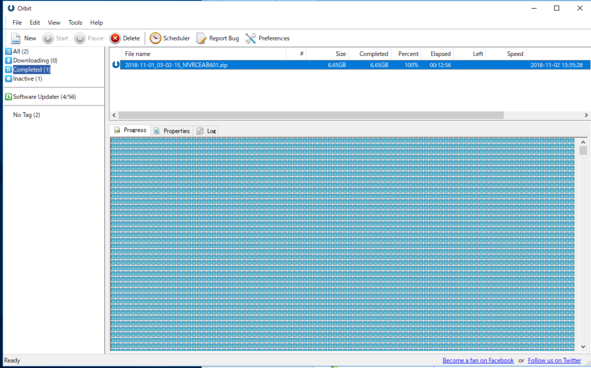
Task: Click the progress pane scroll-down arrow
Action: [583, 347]
